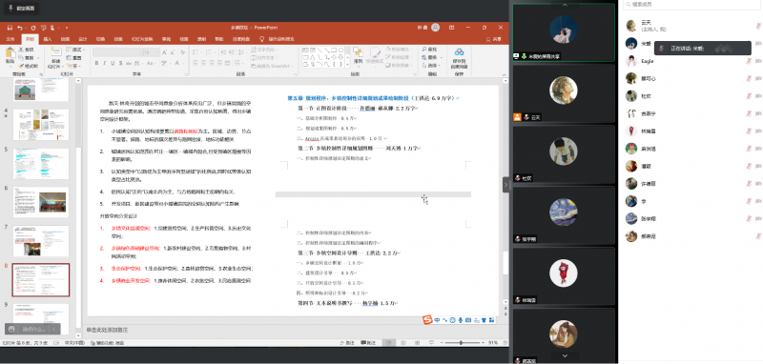
Task: Open the Customize Quick Access Toolbar dropdown
Action: click(67, 28)
